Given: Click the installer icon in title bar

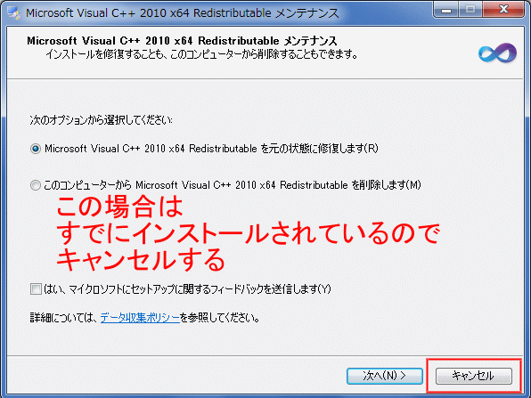Looking at the screenshot, I should pos(14,13).
